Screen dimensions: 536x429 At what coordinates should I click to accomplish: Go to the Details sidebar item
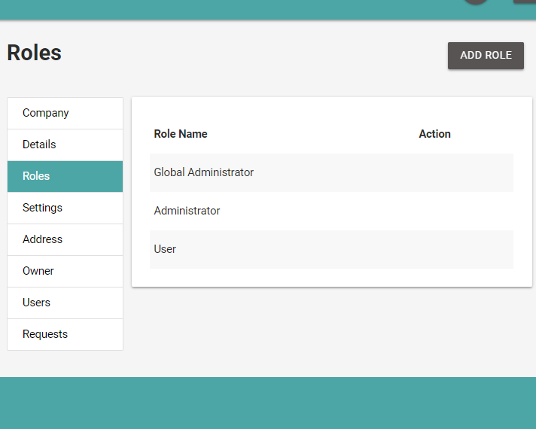coord(65,145)
